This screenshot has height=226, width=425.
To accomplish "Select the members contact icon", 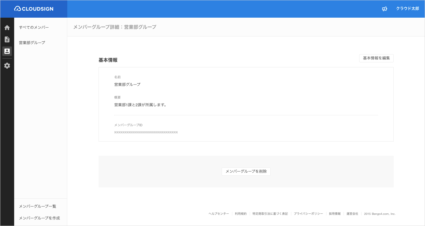I will tap(7, 51).
